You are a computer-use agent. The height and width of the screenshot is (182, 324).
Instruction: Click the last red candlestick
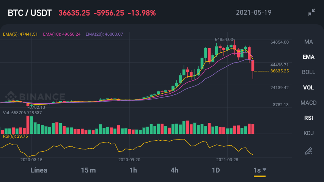253,66
